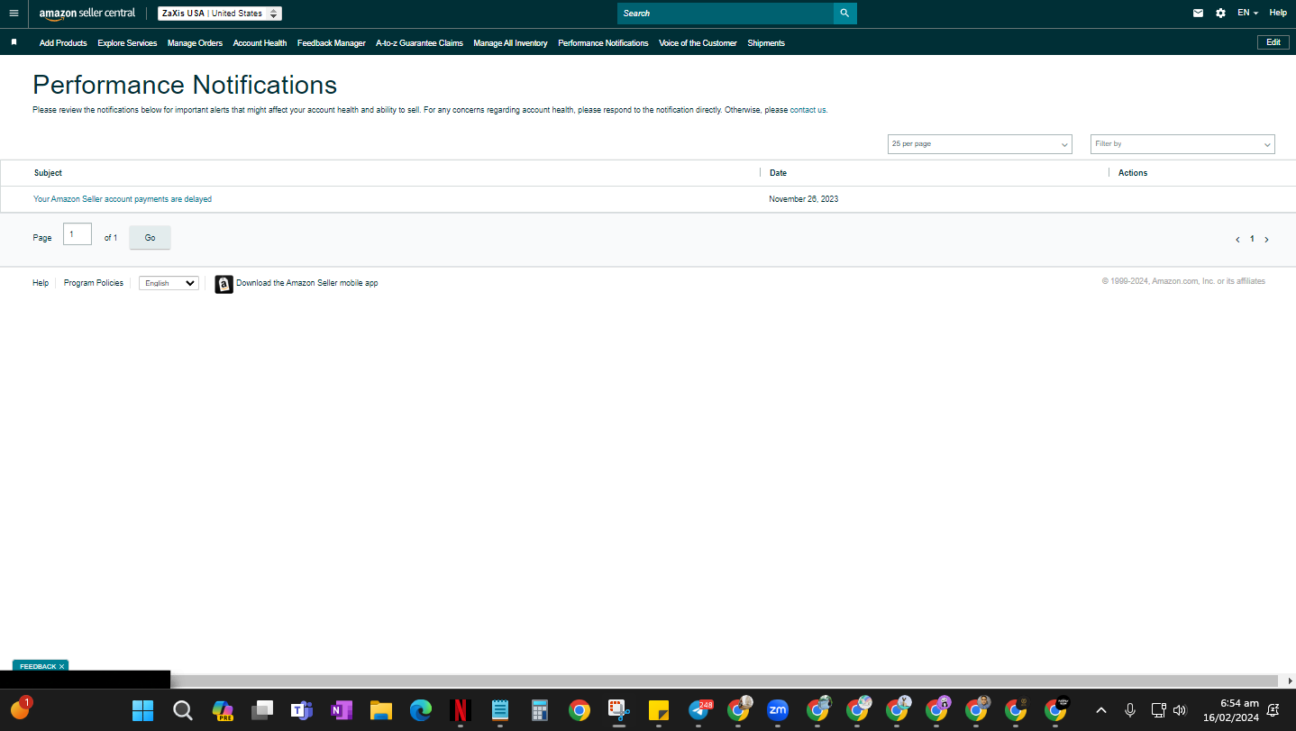
Task: Click the Go pagination button
Action: pos(150,238)
